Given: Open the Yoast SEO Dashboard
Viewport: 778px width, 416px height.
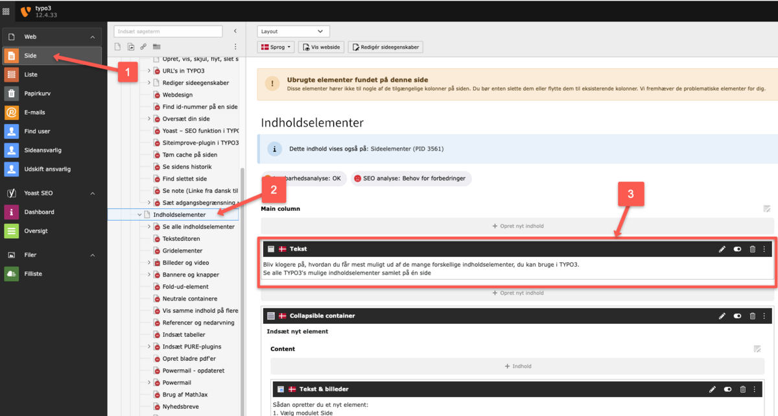Looking at the screenshot, I should (x=39, y=212).
